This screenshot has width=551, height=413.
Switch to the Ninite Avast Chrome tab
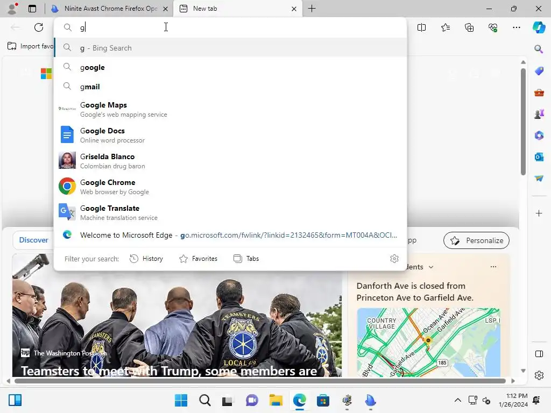point(109,9)
